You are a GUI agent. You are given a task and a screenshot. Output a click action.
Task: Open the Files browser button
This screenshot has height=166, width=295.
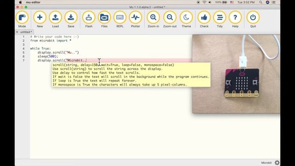pyautogui.click(x=104, y=19)
